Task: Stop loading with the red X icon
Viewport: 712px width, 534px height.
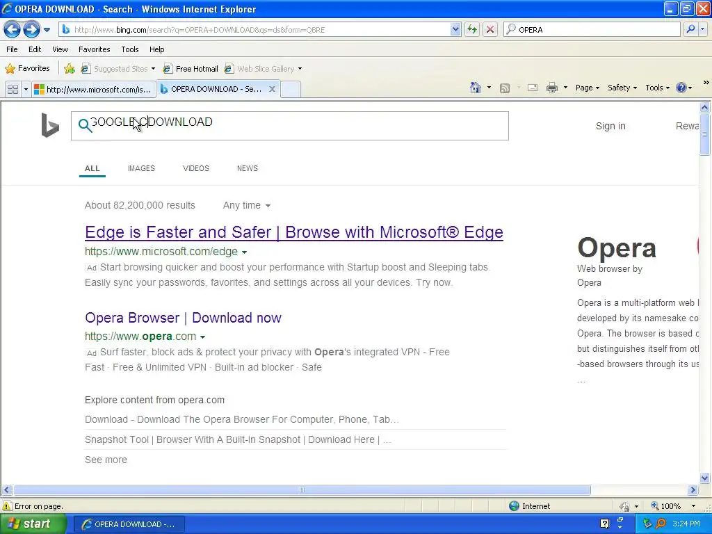Action: point(490,29)
